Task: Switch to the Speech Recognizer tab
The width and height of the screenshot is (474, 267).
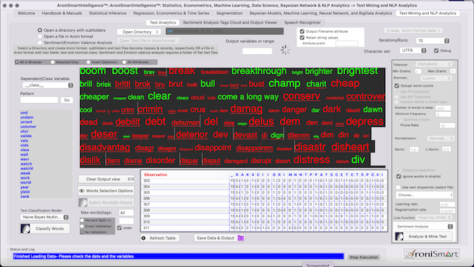Action: coord(302,22)
